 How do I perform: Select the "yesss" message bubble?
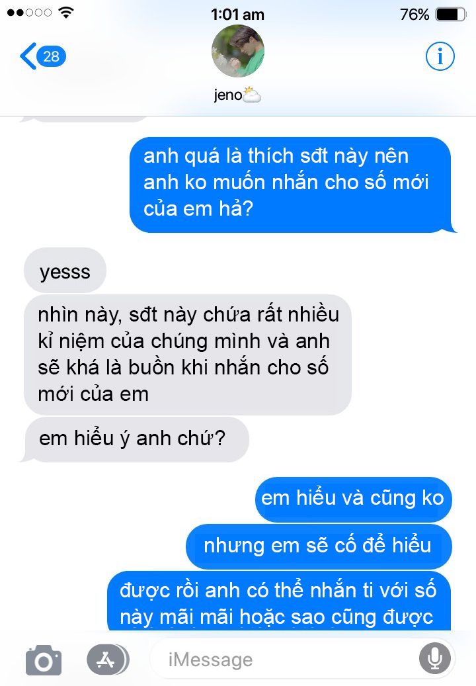coord(65,271)
